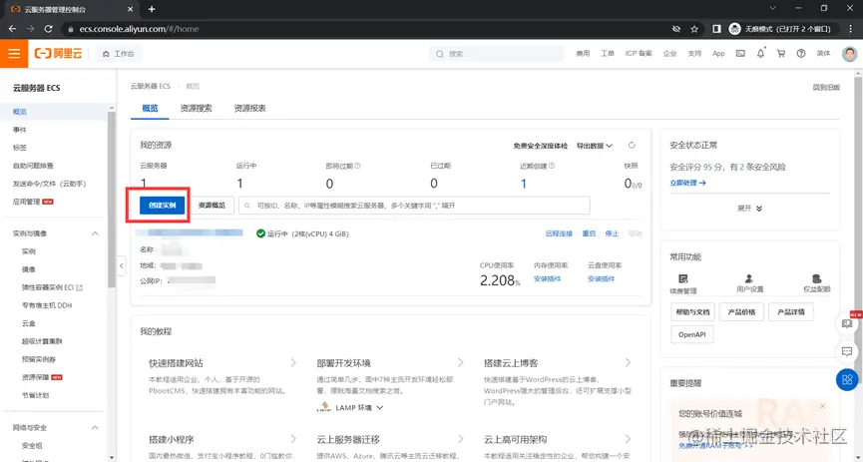This screenshot has width=863, height=462.
Task: Open a new browser tab
Action: (x=152, y=9)
